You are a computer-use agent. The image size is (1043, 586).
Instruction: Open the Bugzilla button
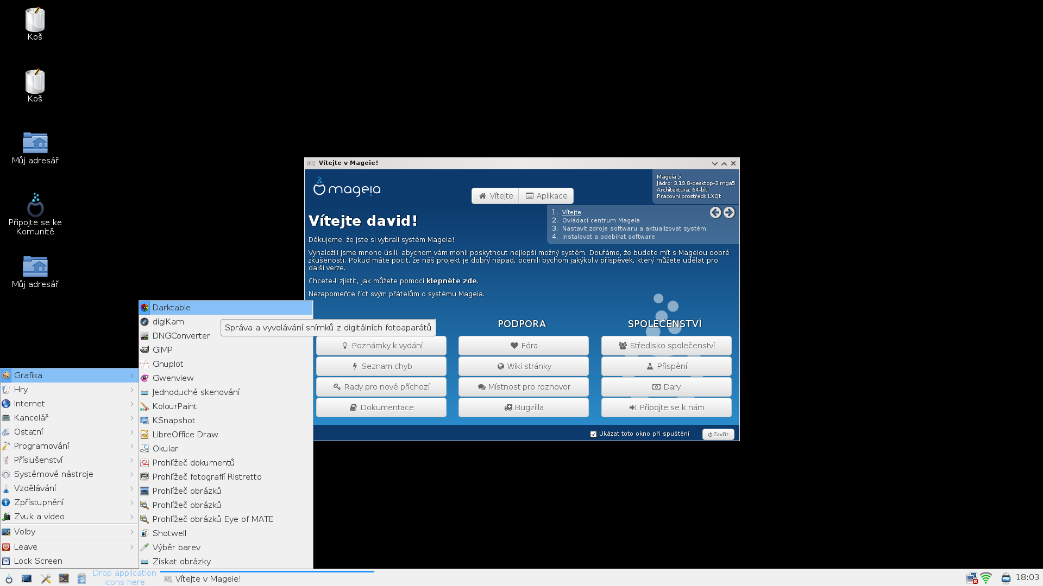coord(524,407)
